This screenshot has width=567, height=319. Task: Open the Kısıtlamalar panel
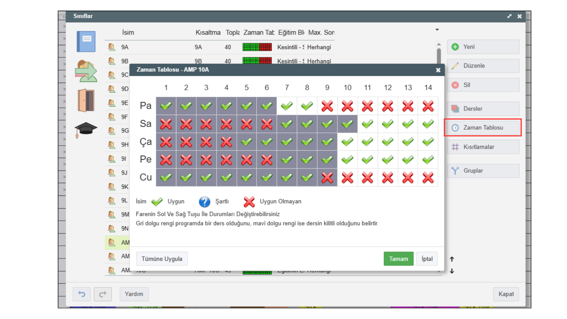click(483, 147)
